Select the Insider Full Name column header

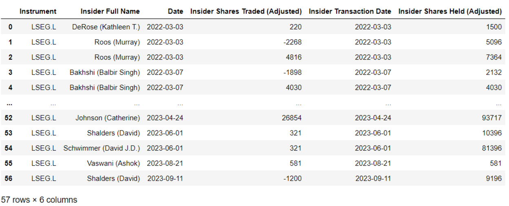point(110,11)
